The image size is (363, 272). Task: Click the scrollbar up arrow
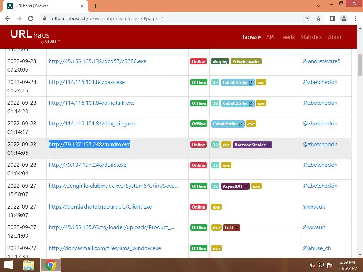point(360,28)
